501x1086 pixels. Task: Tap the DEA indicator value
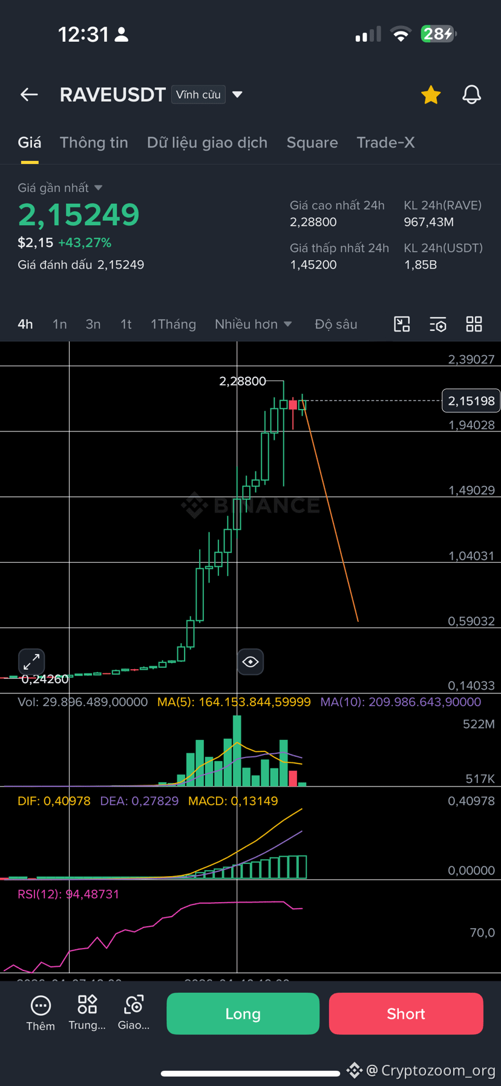(x=139, y=801)
